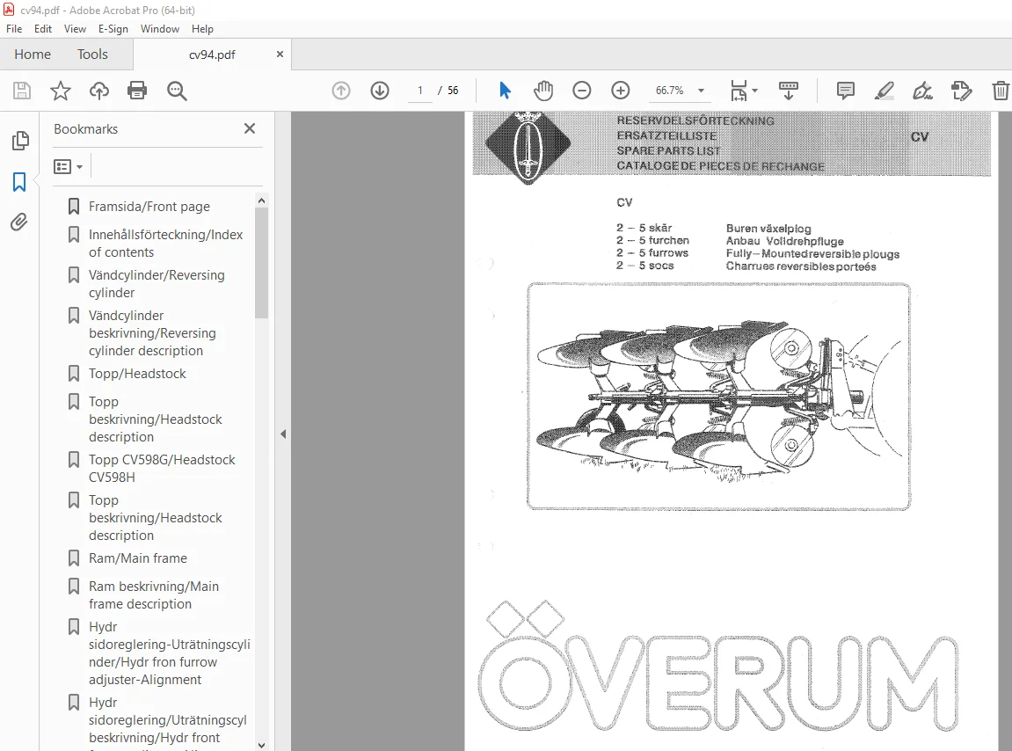Open the zoom level dropdown arrow
This screenshot has width=1012, height=751.
(x=701, y=91)
